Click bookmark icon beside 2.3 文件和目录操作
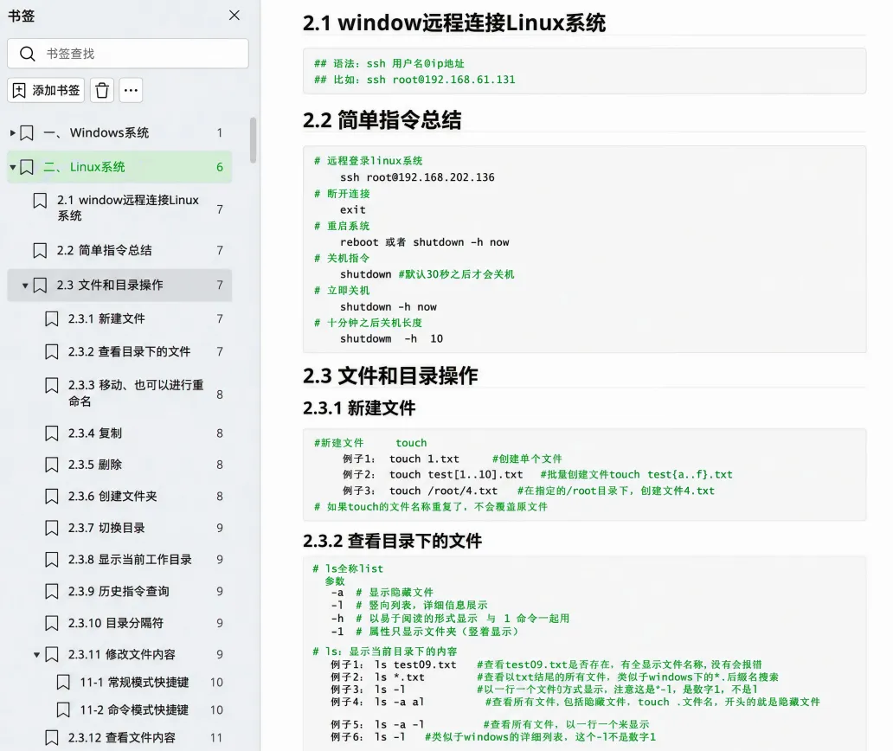 40,286
